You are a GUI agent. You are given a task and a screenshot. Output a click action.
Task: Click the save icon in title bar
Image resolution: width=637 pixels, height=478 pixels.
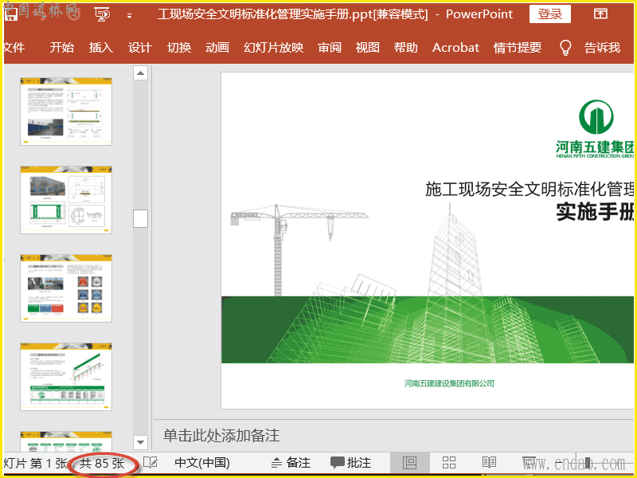tap(10, 14)
